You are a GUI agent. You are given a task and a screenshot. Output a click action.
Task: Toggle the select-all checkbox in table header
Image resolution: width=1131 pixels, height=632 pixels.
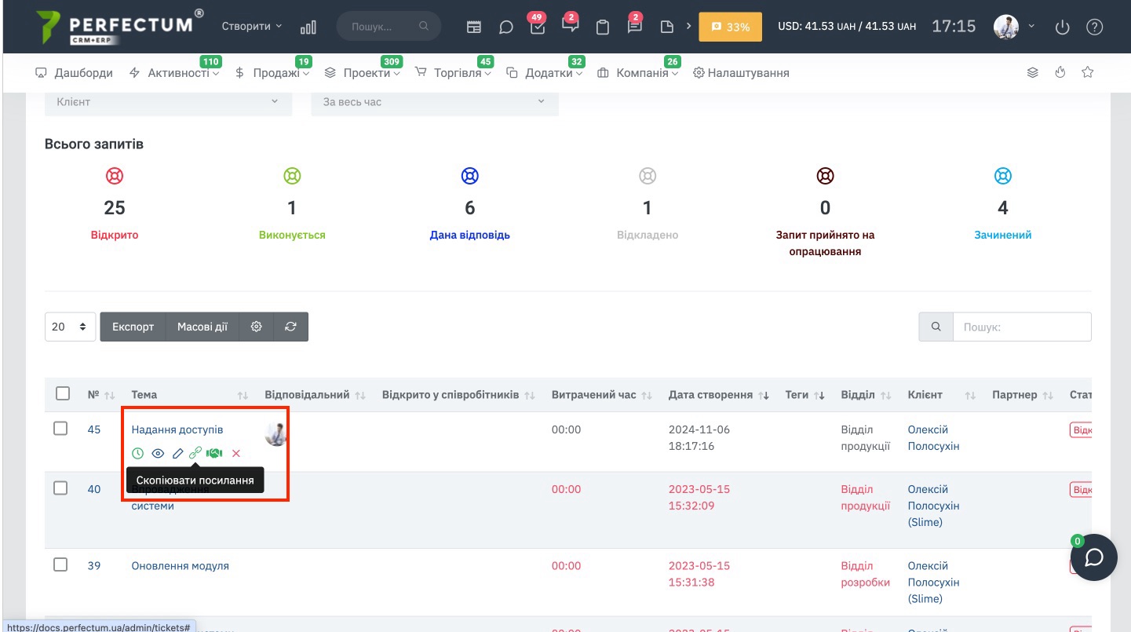coord(63,393)
